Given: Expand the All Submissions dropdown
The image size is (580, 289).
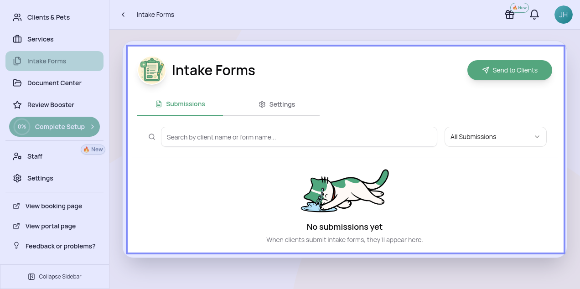Looking at the screenshot, I should 495,137.
